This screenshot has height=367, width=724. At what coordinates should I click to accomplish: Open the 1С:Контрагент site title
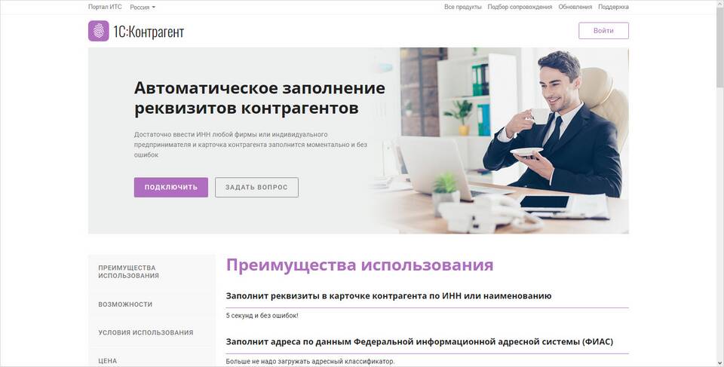(x=149, y=32)
